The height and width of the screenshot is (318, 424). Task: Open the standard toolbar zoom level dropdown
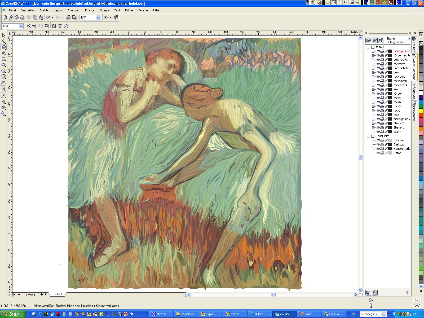[98, 17]
